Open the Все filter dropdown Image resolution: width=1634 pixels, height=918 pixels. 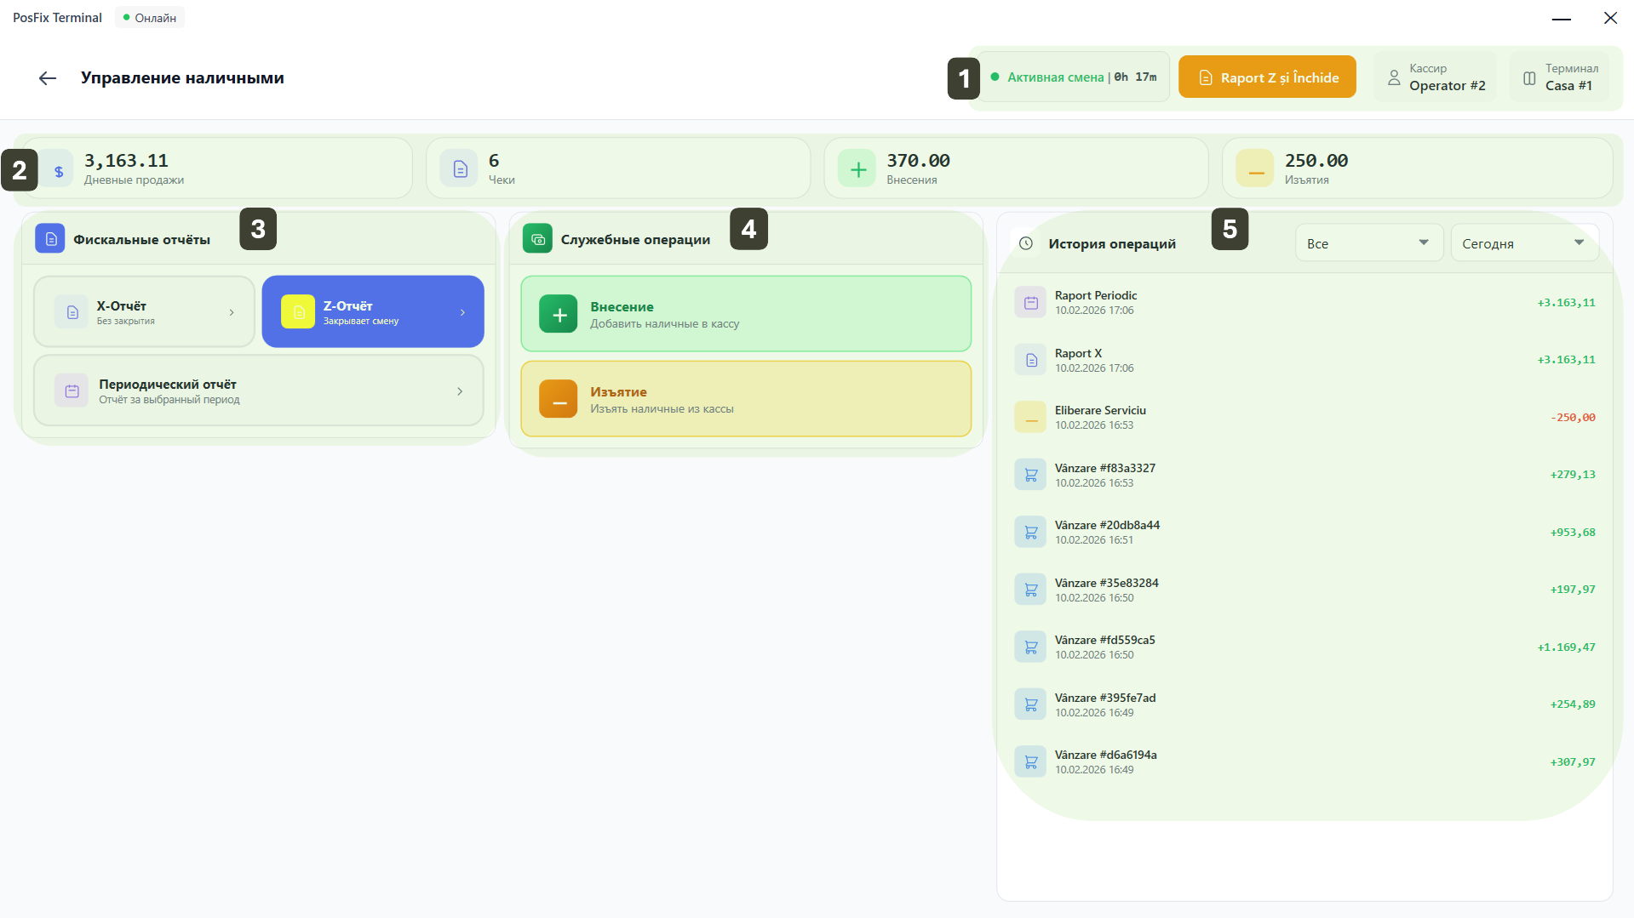(1368, 243)
